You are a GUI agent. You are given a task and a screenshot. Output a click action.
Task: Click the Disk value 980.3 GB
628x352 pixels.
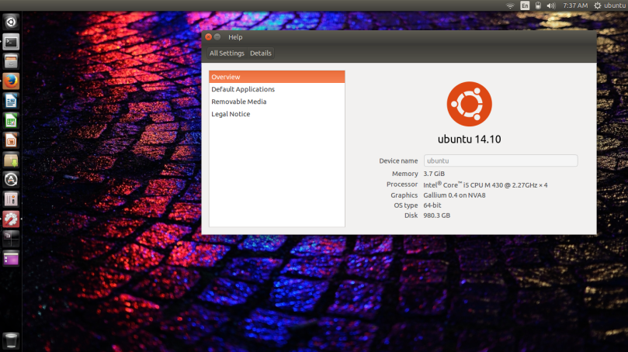tap(436, 216)
